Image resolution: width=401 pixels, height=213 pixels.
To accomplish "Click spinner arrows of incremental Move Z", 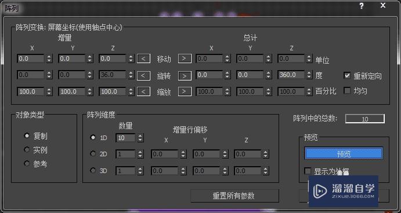I will pyautogui.click(x=131, y=58).
